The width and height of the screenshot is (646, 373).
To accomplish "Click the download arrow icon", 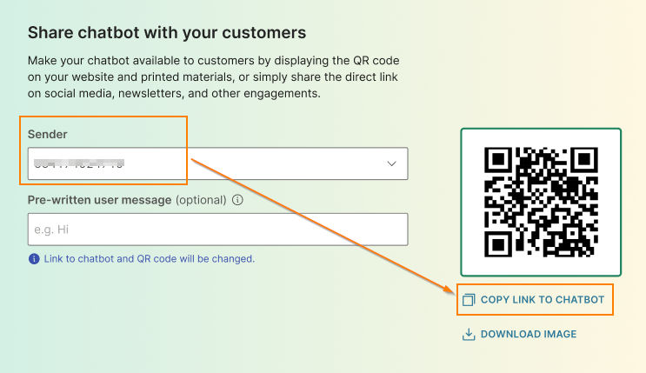I will click(469, 334).
